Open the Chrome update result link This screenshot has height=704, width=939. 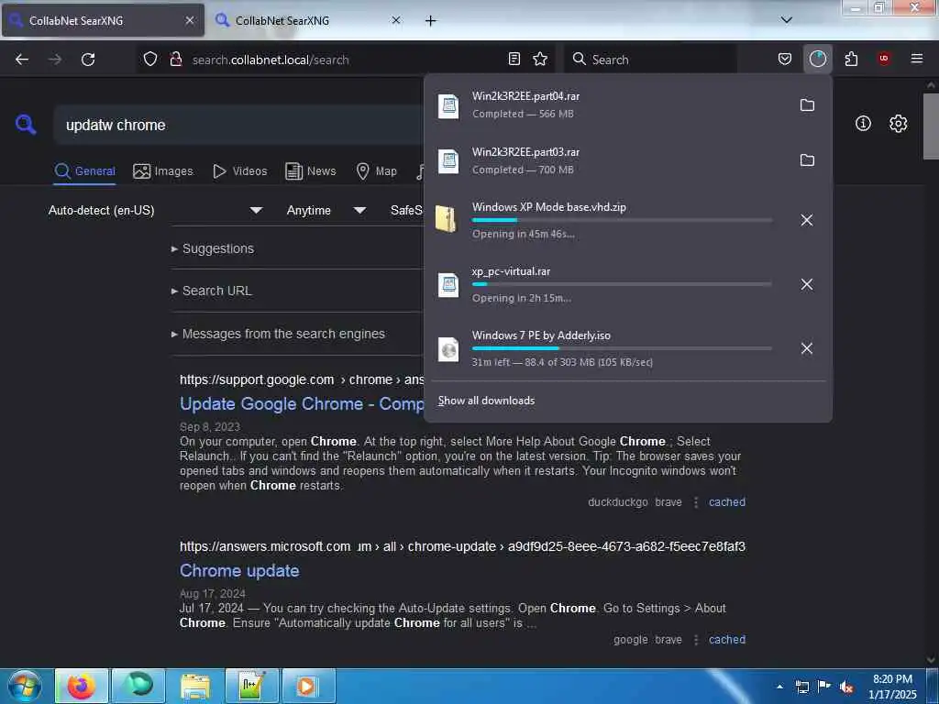(239, 570)
